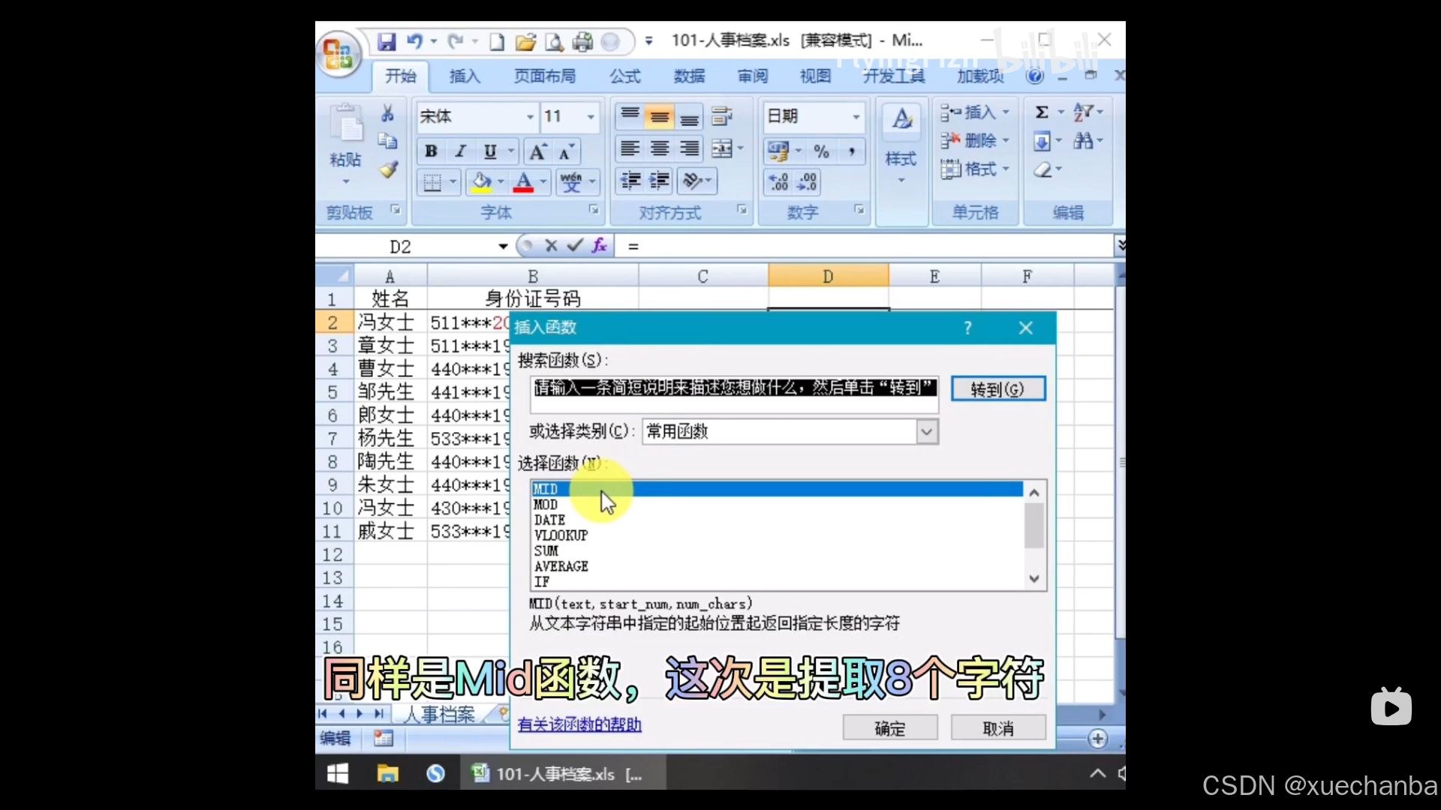
Task: Click the Format Painter brush icon
Action: [x=388, y=169]
